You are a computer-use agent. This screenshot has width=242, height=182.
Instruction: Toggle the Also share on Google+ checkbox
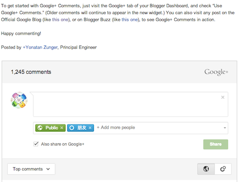(x=36, y=144)
